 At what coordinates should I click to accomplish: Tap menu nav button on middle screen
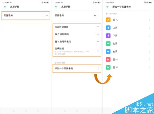(x=65, y=111)
